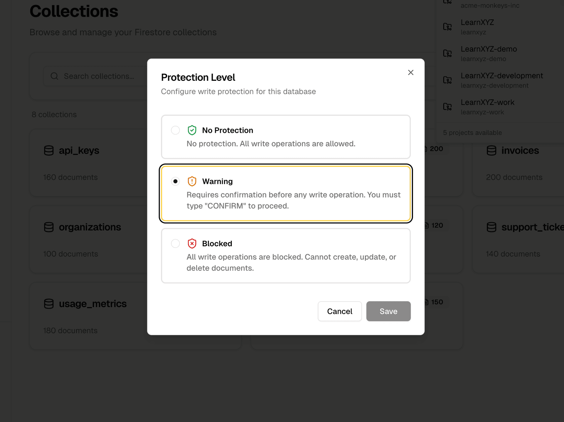
Task: Close the Protection Level dialog
Action: pos(411,72)
